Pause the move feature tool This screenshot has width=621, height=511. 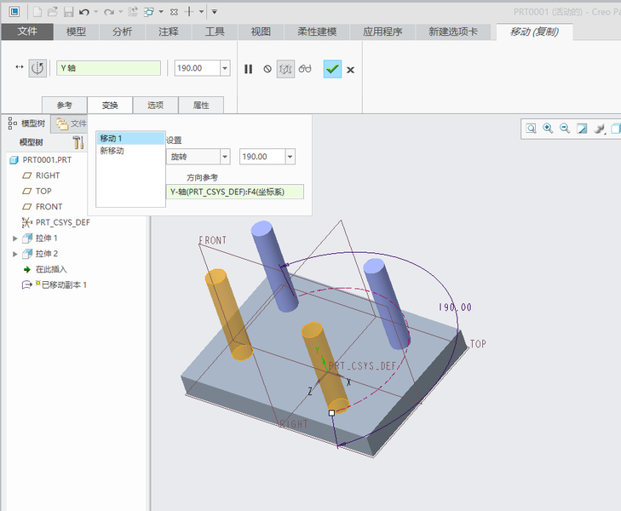[x=249, y=69]
